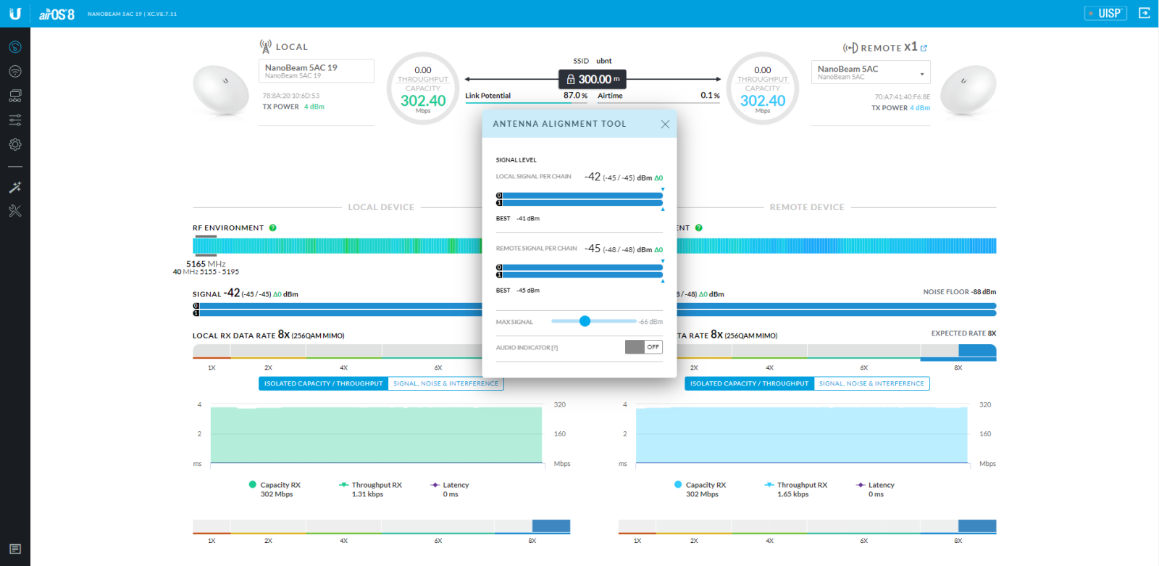Toggle the Audio Indicator switch on

click(643, 347)
